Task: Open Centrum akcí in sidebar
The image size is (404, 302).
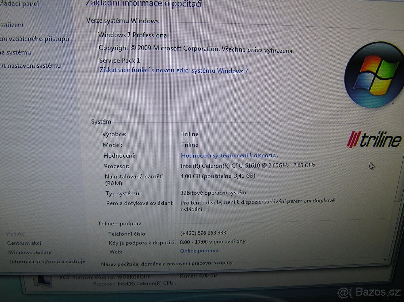Action: 24,243
